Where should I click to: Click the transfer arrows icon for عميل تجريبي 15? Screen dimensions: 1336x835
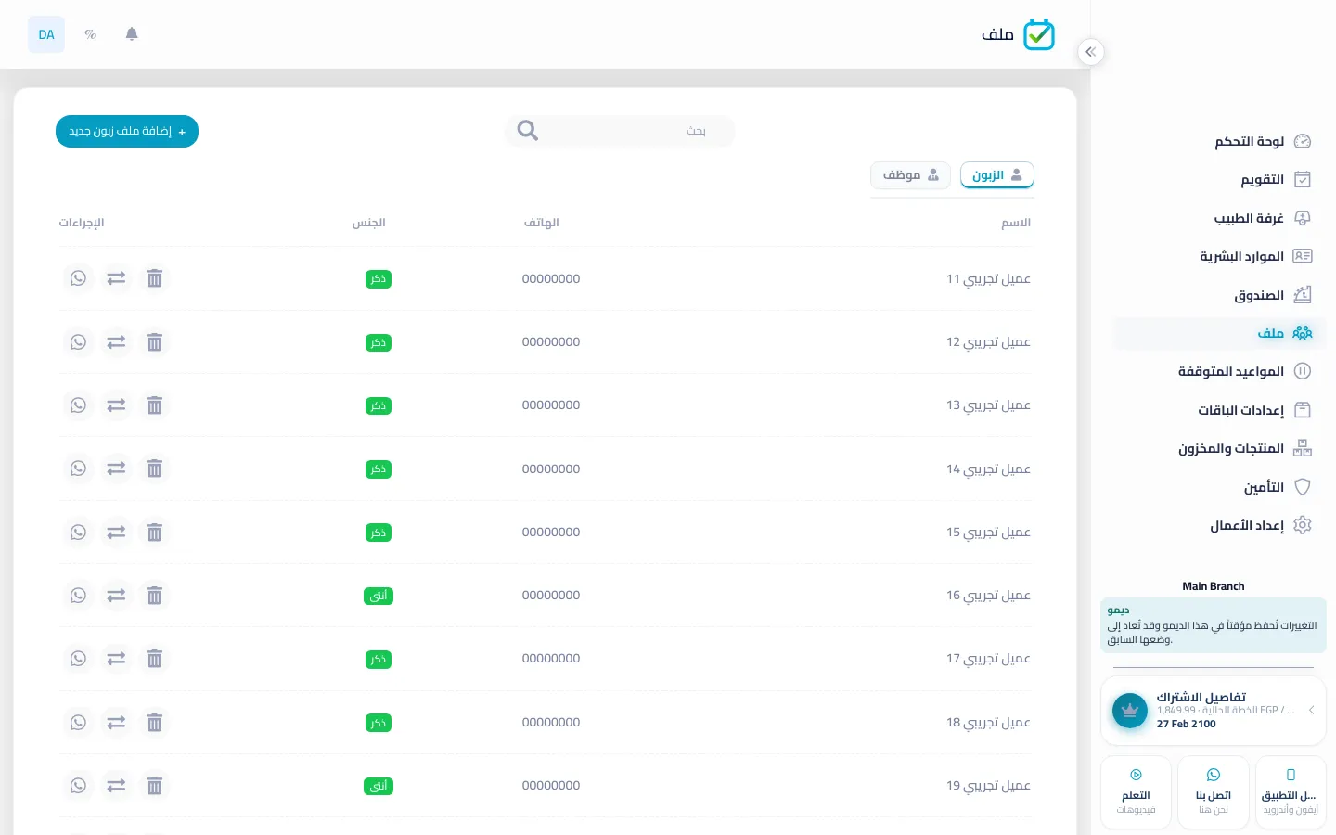pos(116,533)
